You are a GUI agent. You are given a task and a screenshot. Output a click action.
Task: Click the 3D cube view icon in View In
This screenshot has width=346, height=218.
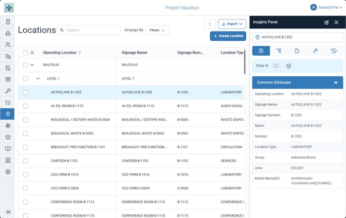pos(288,66)
